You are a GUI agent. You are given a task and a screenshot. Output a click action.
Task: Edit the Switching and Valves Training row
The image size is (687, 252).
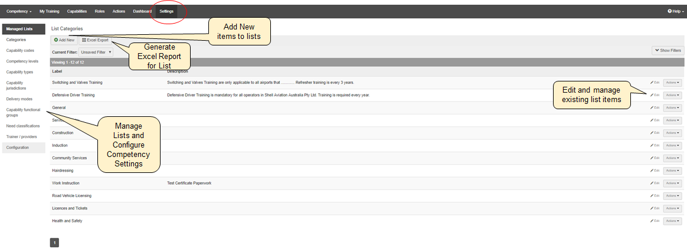tap(655, 83)
